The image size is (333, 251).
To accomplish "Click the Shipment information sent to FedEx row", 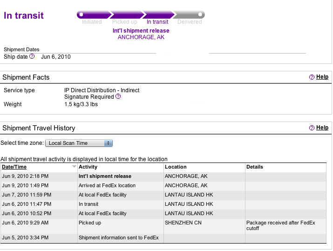I will tap(163, 237).
